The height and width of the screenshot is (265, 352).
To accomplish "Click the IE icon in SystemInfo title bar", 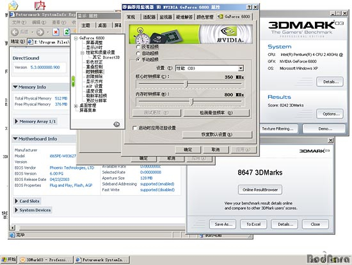I will pos(12,15).
